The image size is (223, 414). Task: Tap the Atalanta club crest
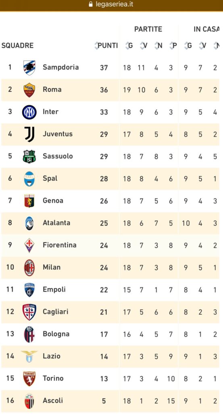tap(29, 223)
